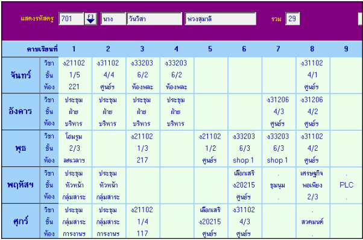Click the first name field วันวิสา
Screen dimensions: 363x240
point(154,19)
